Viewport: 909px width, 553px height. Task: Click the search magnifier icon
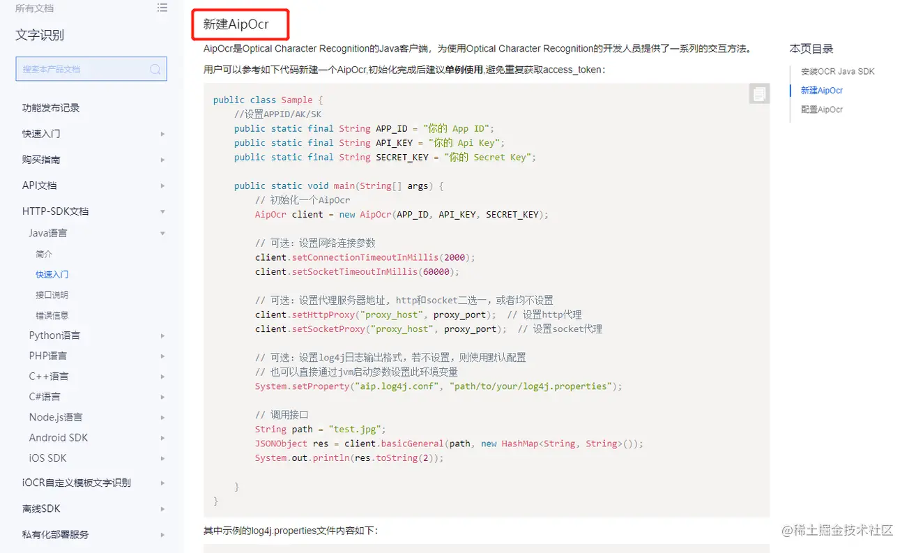tap(155, 69)
